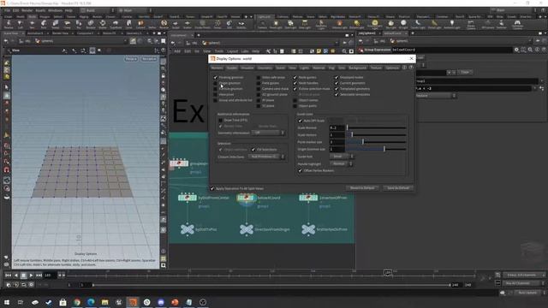Viewport: 548px width, 308px height.
Task: Select the Creep shelf tool
Action: pyautogui.click(x=67, y=25)
